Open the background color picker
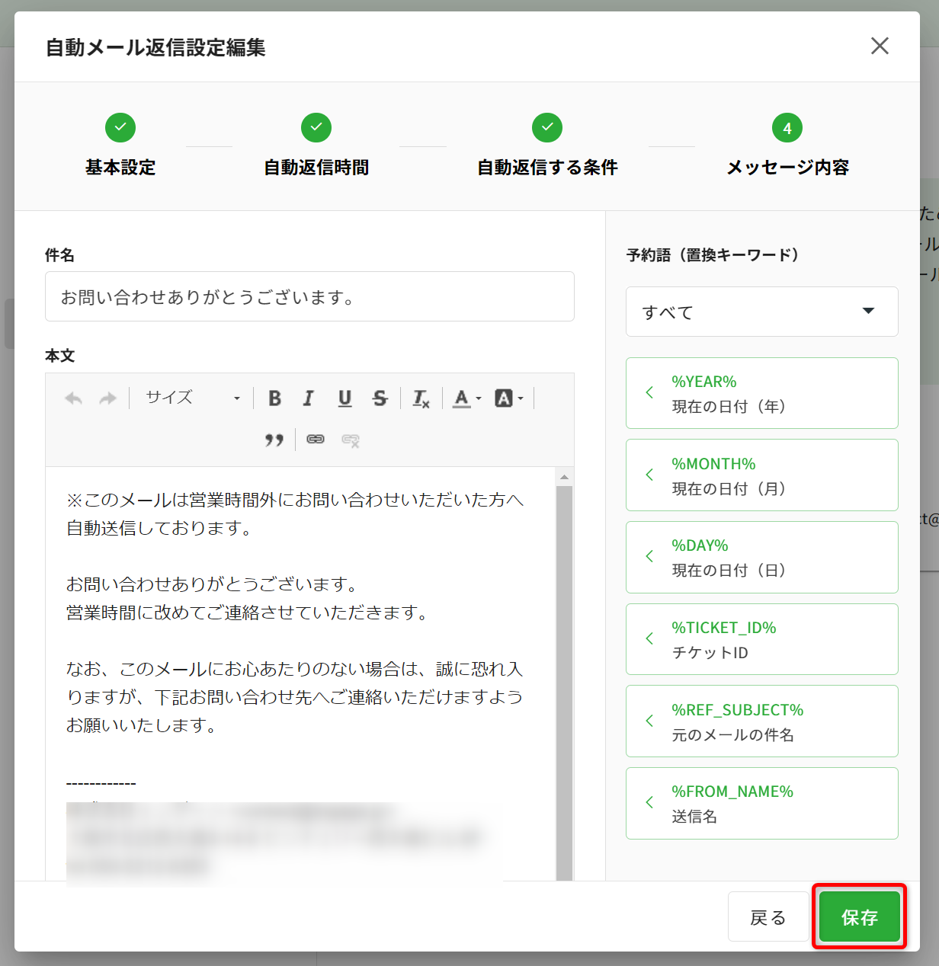Screen dimensions: 939x966 [x=508, y=398]
